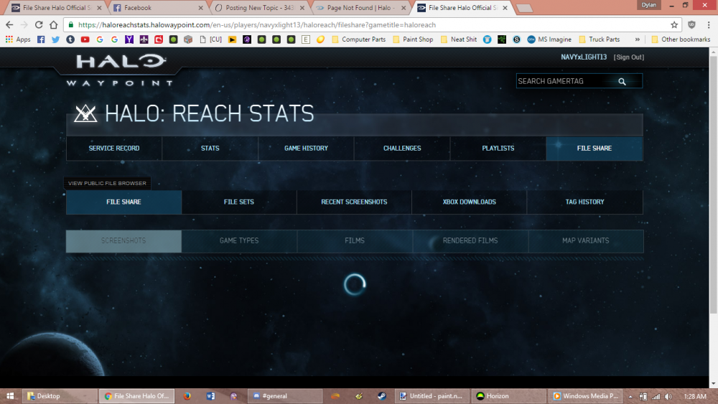The height and width of the screenshot is (404, 718).
Task: Open the Razer green snake bookmark icon
Action: pos(502,39)
